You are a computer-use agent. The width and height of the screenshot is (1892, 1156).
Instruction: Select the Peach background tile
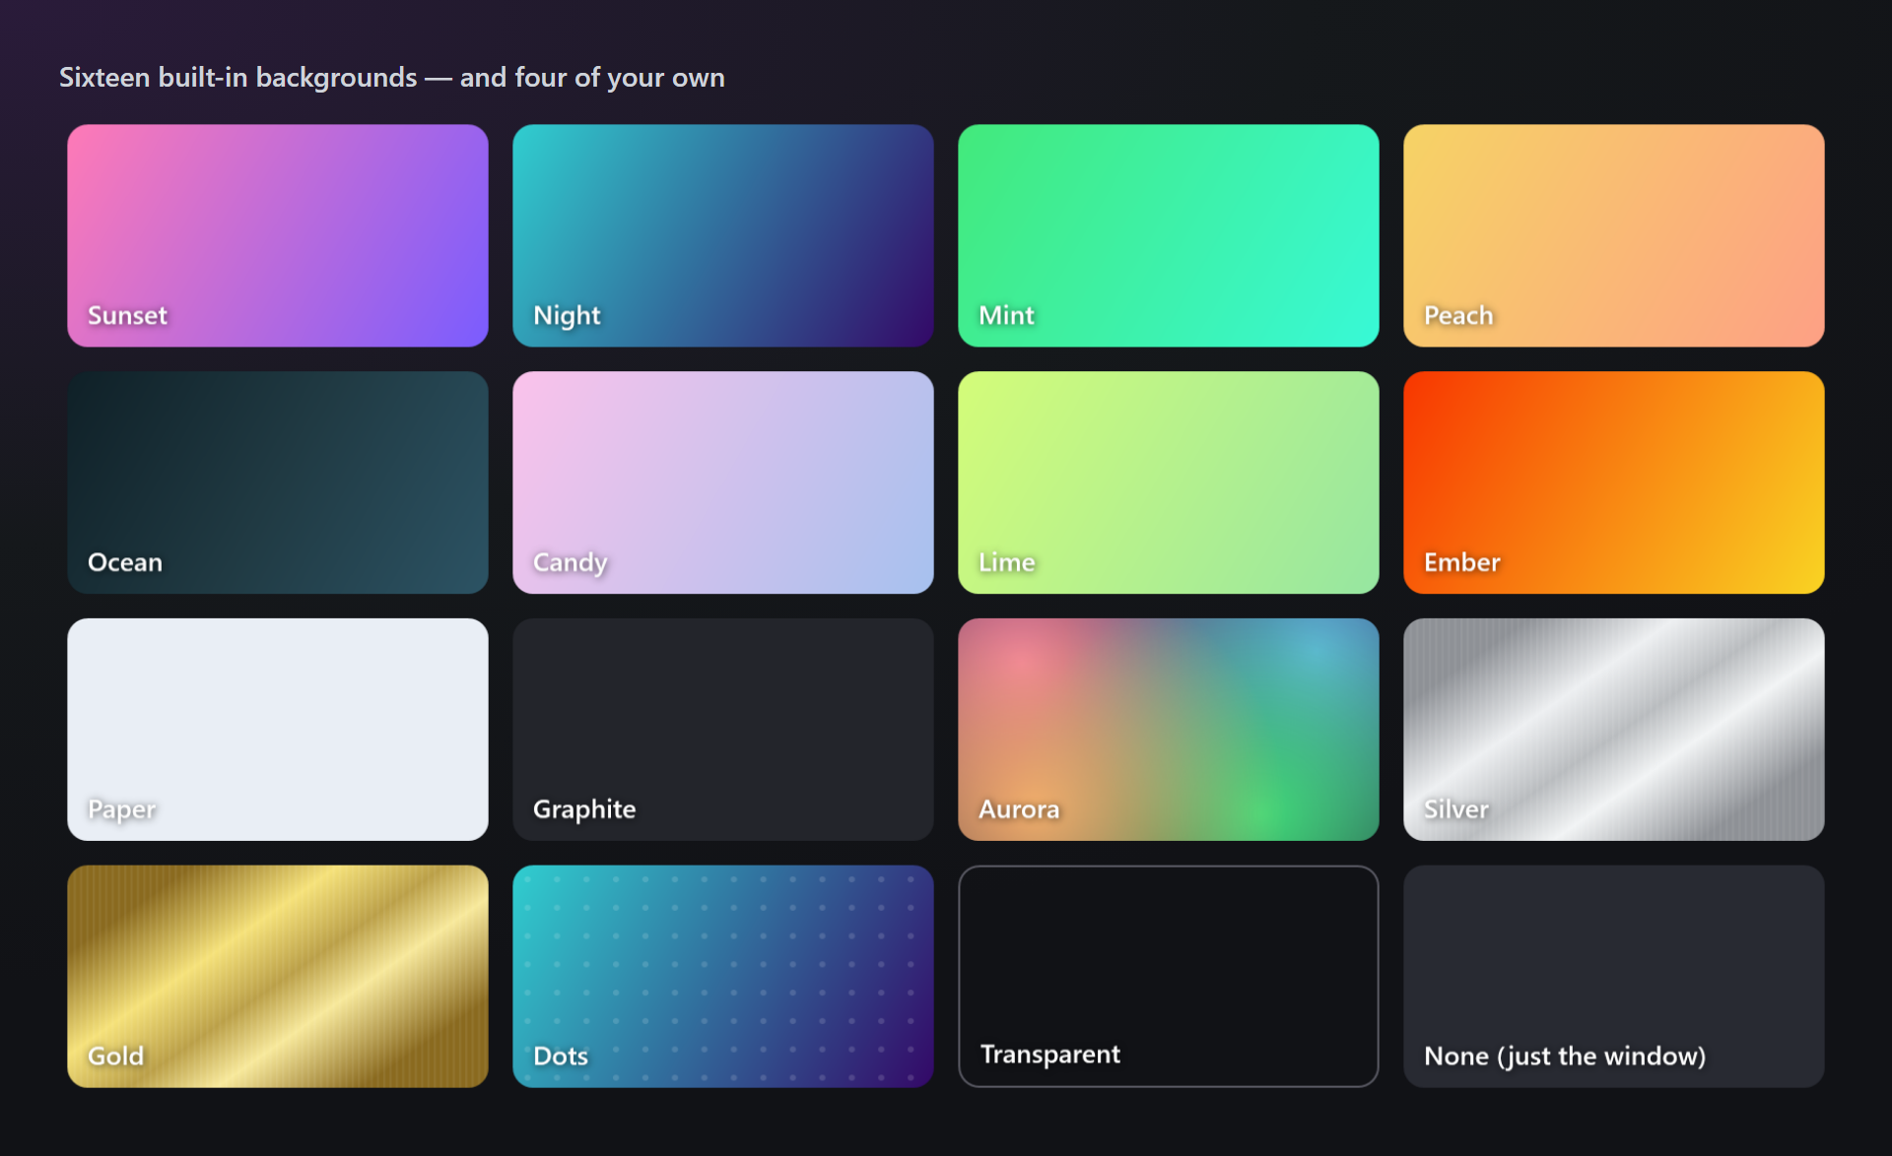[x=1614, y=235]
